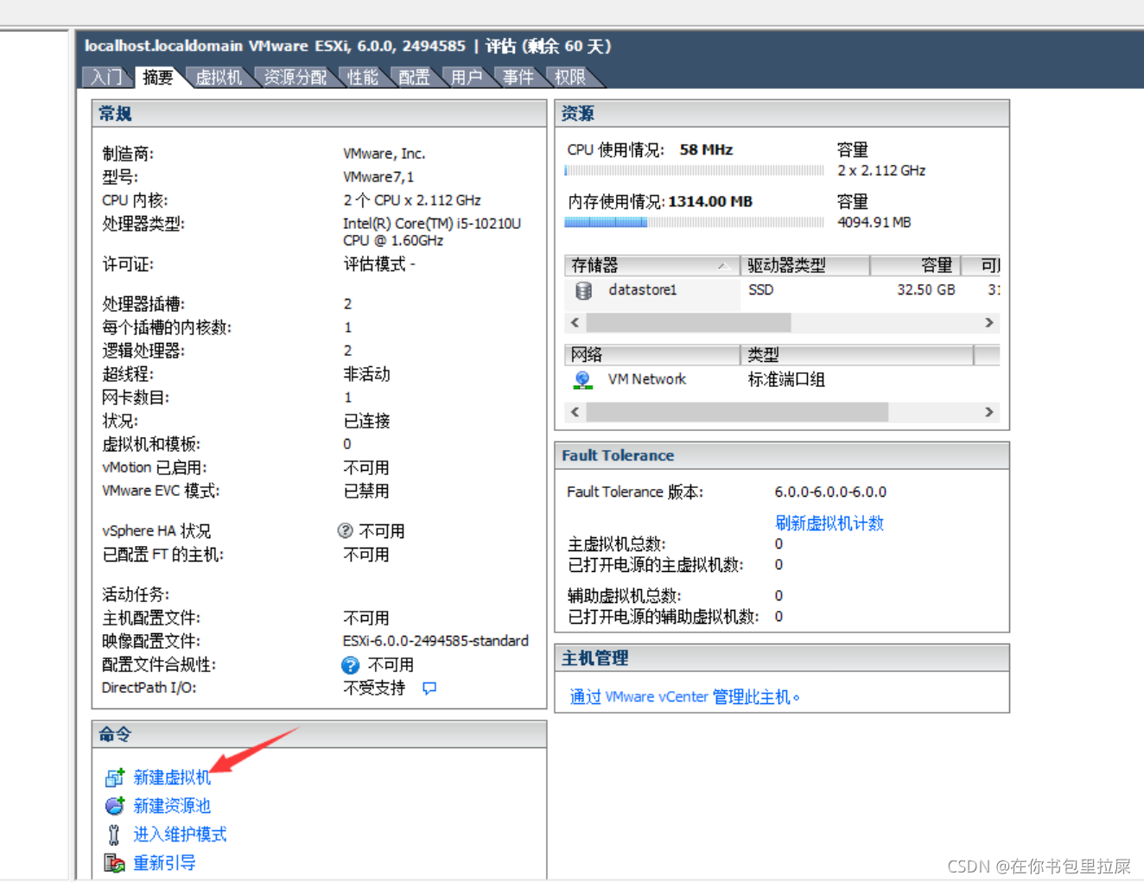Click the left scroll arrow under the network list
The height and width of the screenshot is (882, 1144).
coord(575,412)
